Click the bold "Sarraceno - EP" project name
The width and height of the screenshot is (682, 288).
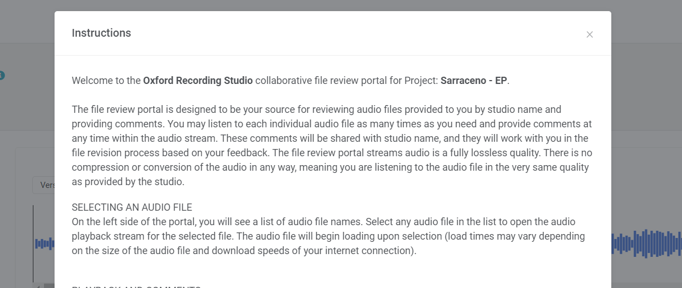(473, 81)
